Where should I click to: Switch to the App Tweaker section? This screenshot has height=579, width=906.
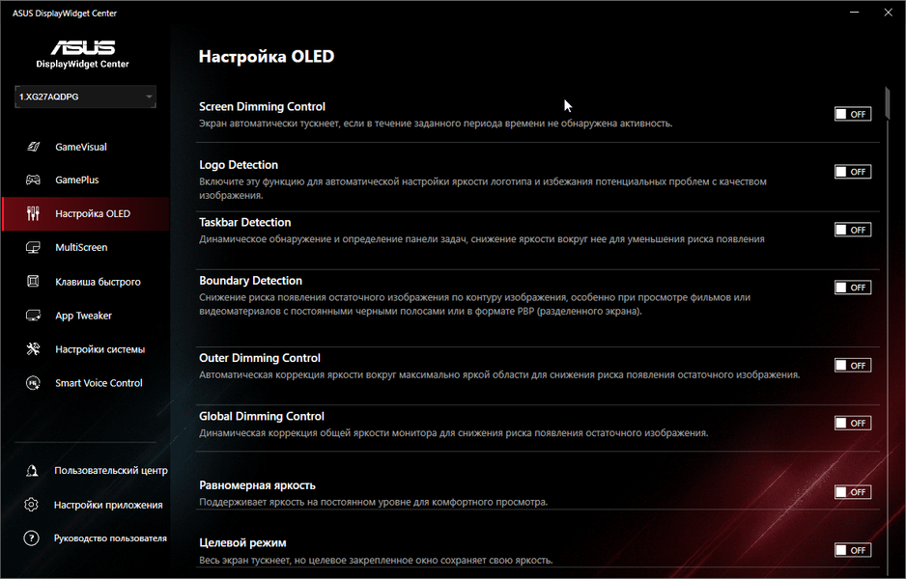pyautogui.click(x=84, y=316)
